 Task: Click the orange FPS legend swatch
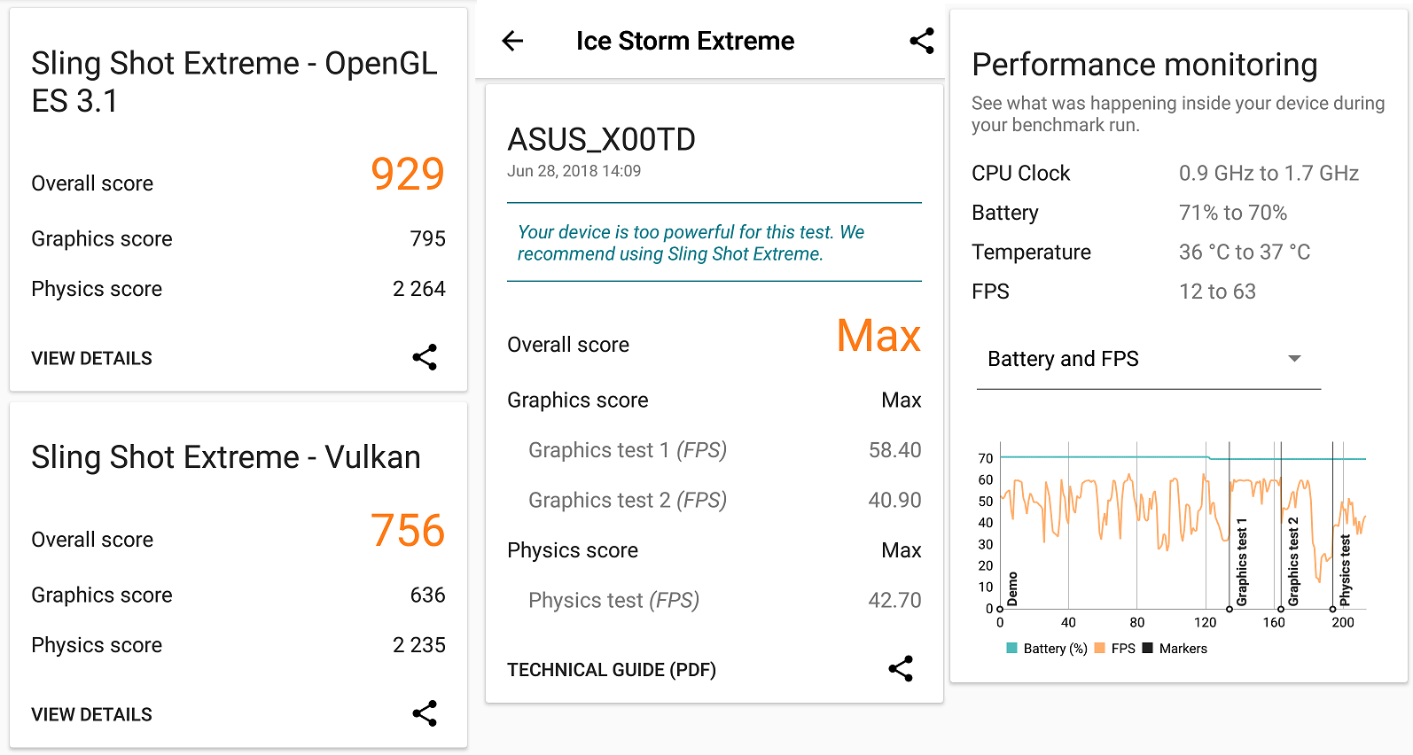[x=1100, y=648]
